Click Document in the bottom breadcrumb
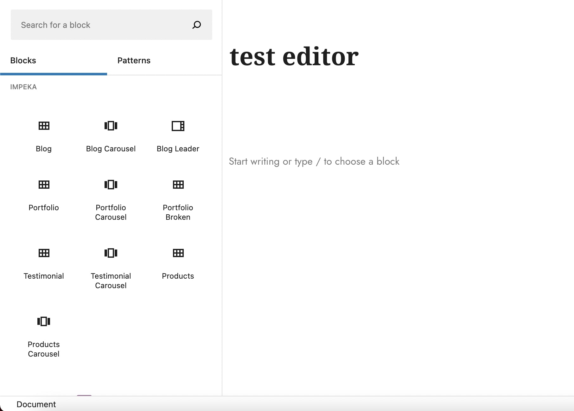 click(36, 404)
